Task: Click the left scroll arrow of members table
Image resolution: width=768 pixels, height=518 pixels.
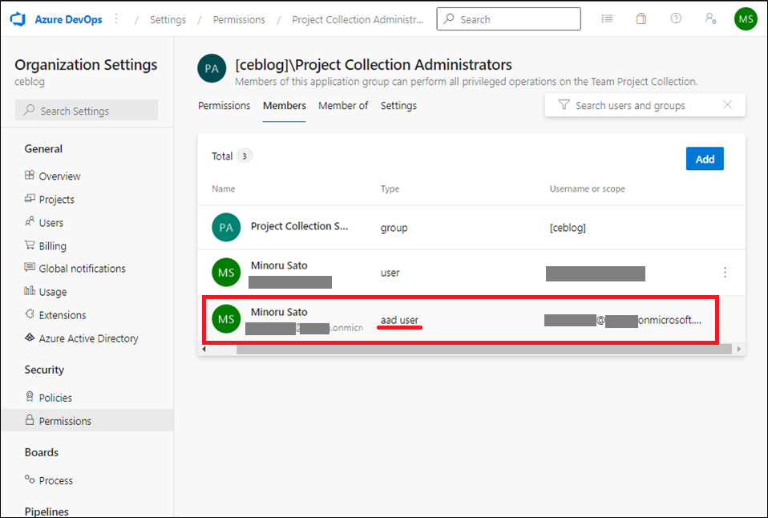Action: (204, 349)
